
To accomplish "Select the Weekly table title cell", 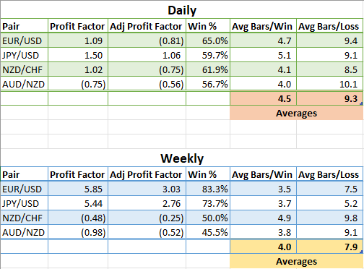I will pos(182,158).
